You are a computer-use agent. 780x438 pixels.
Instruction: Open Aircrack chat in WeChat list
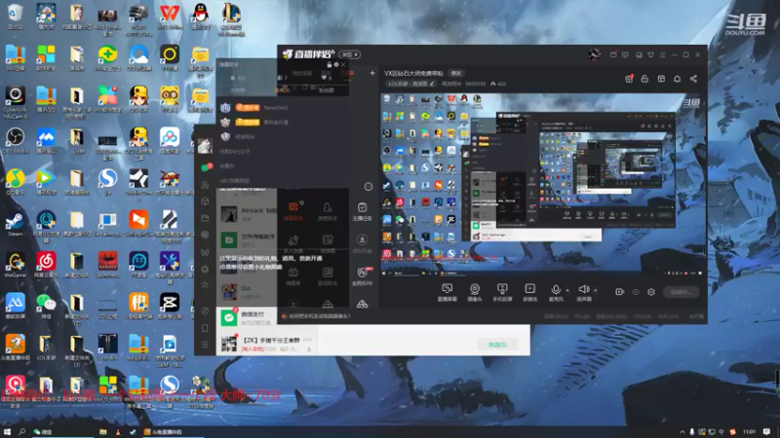click(x=247, y=214)
